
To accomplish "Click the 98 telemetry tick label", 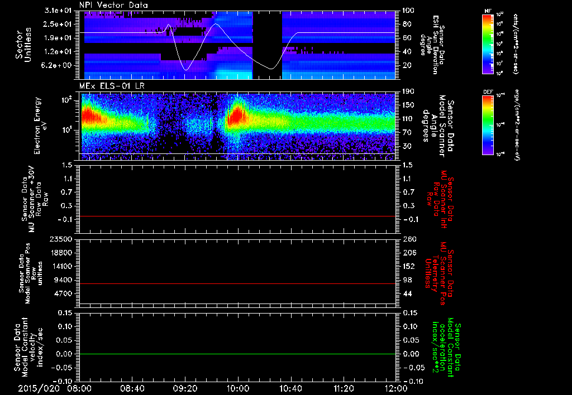I will pyautogui.click(x=407, y=280).
